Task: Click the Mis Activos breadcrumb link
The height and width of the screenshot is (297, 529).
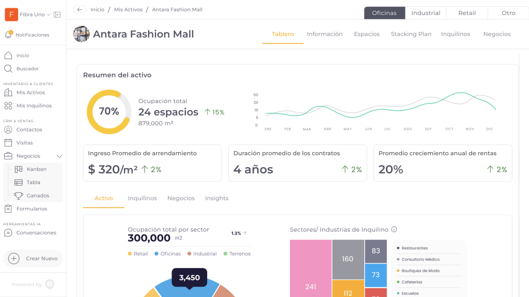Action: point(128,10)
